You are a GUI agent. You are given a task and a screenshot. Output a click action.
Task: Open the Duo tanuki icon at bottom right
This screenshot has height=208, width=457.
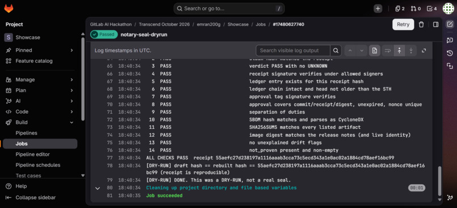pos(450,197)
